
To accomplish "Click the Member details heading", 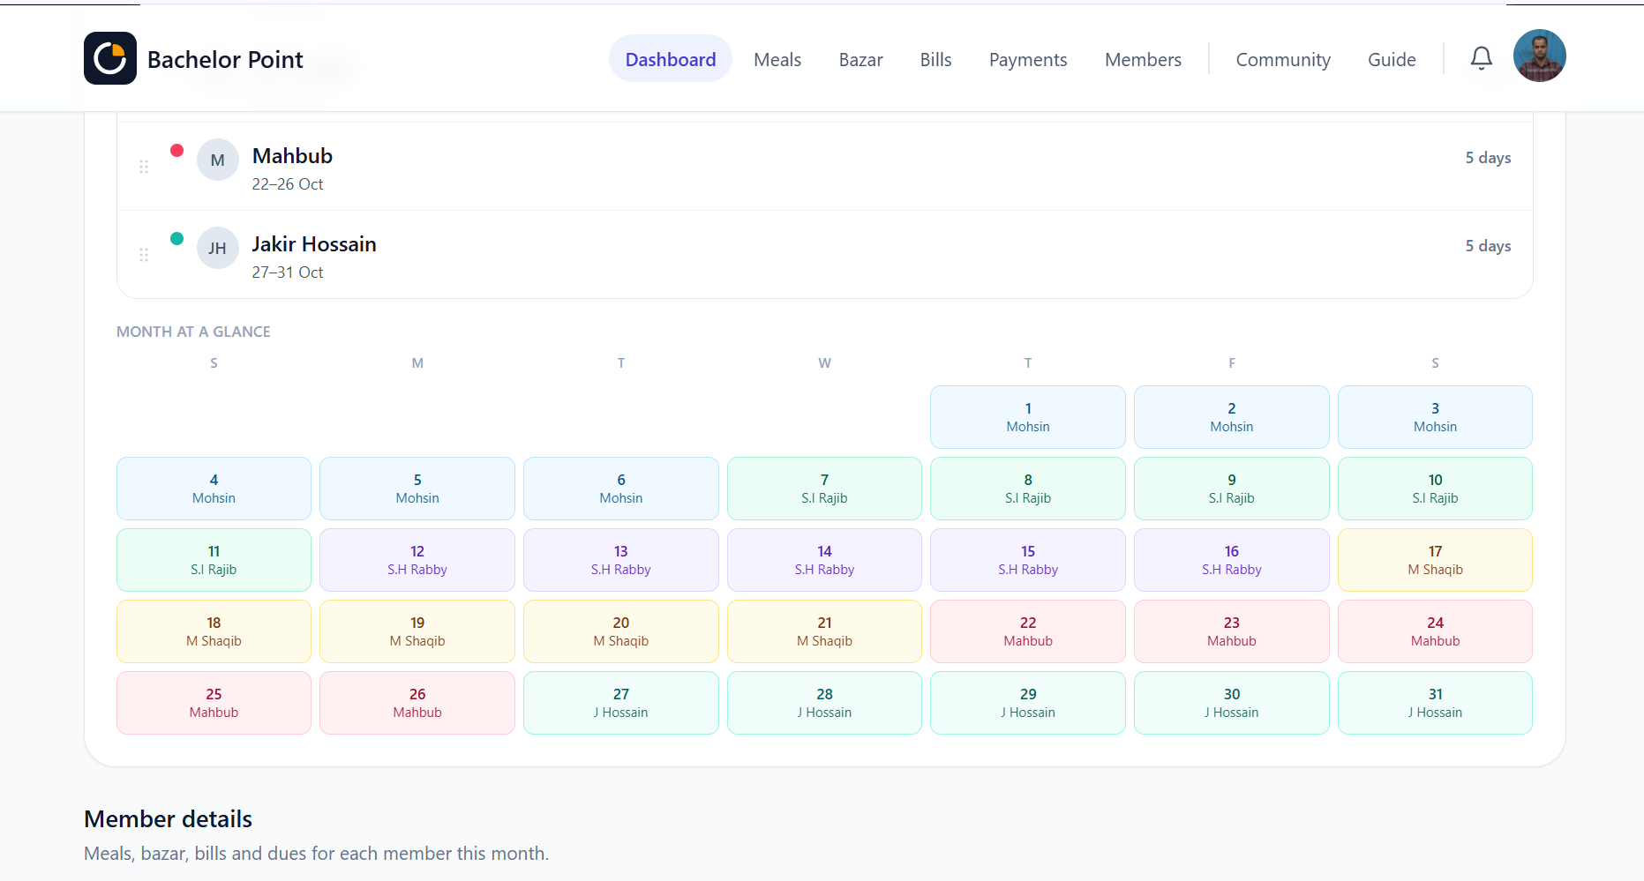I will [x=168, y=819].
